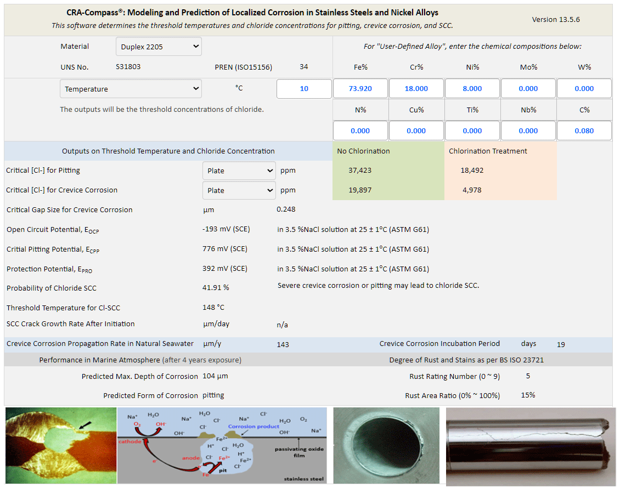This screenshot has height=488, width=620.
Task: Click crevice no-chlorination value 19,897
Action: [x=360, y=190]
